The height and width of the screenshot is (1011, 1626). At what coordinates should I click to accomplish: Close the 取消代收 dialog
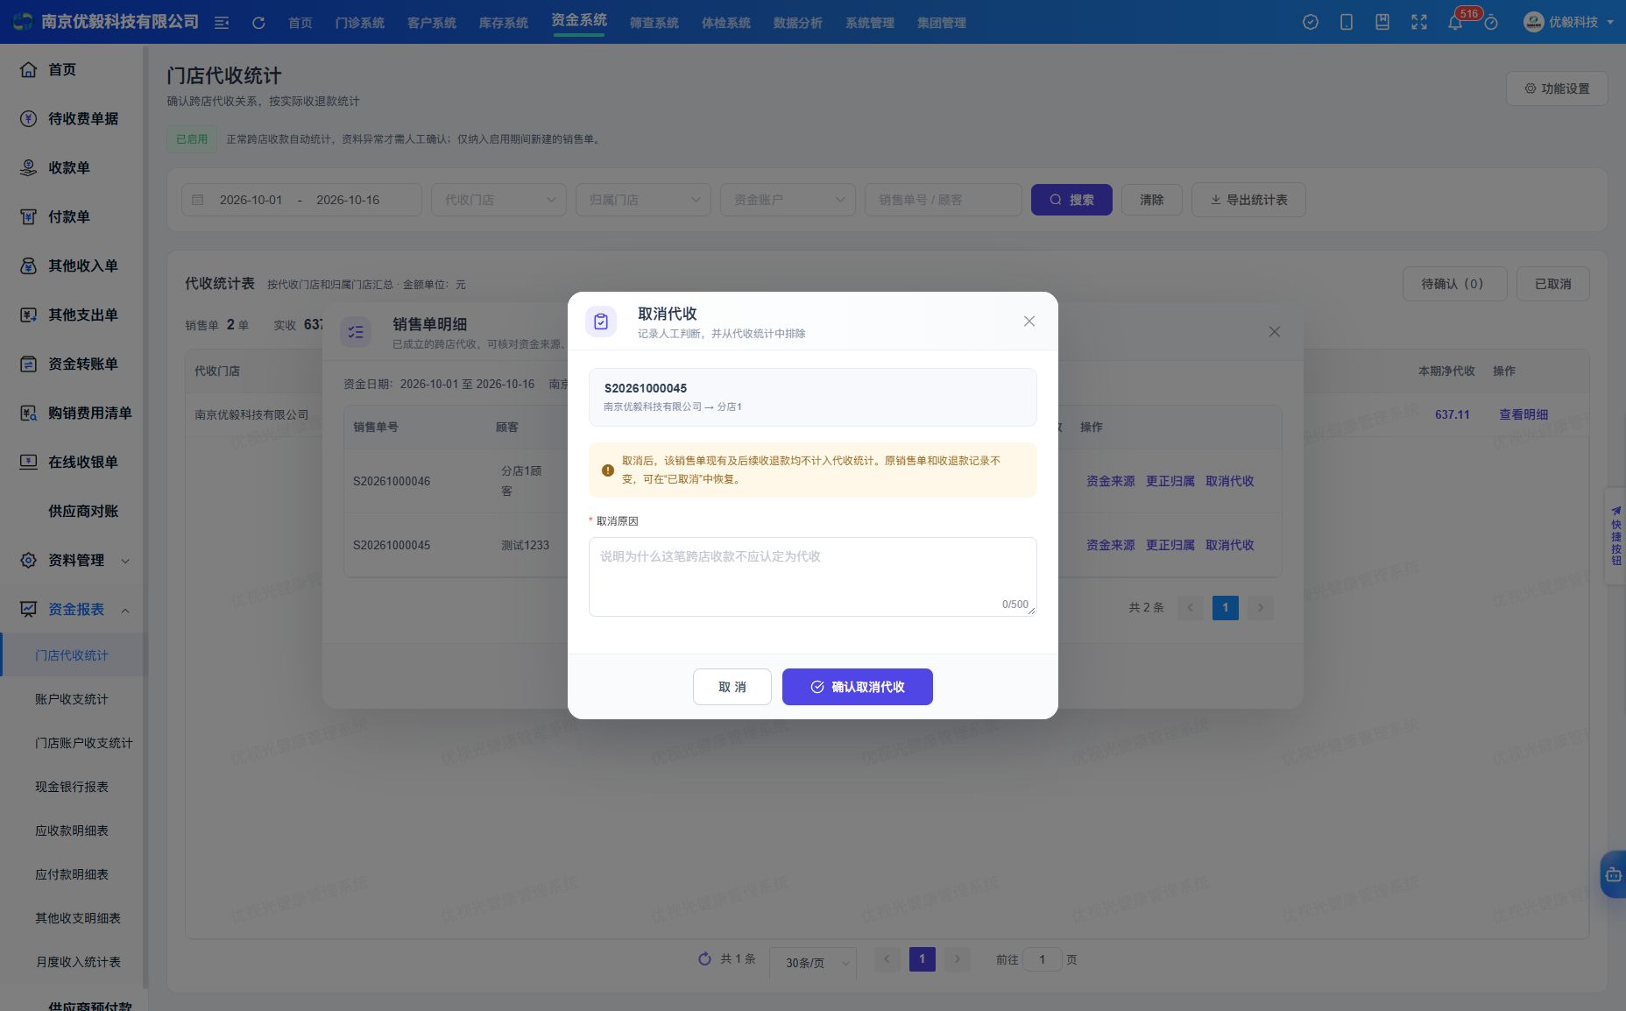(1029, 322)
